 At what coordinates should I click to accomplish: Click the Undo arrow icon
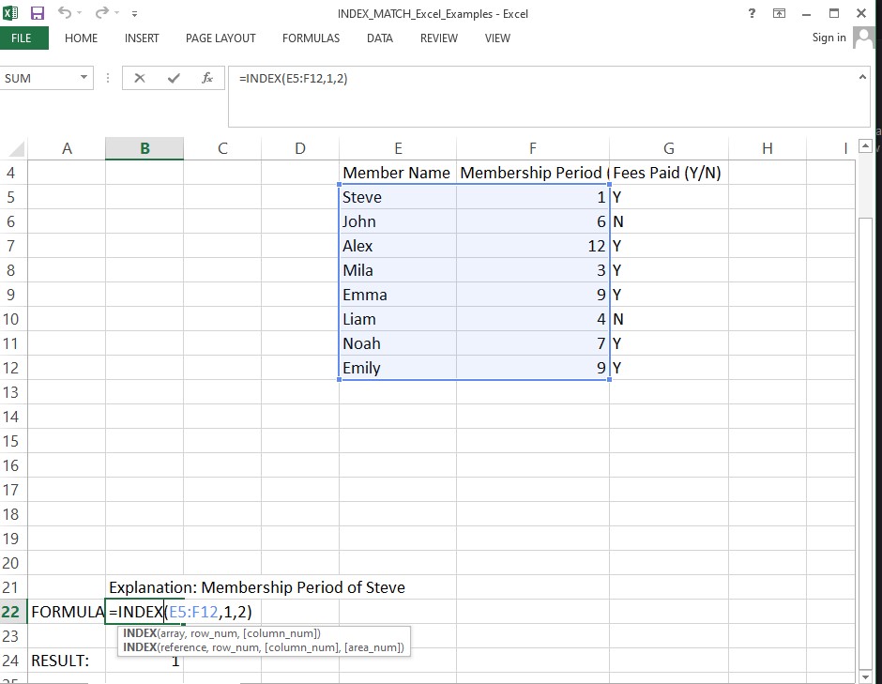pos(65,13)
